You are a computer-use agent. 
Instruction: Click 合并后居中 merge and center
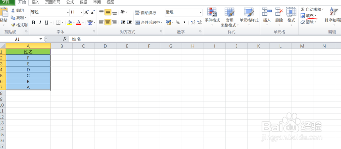147,23
